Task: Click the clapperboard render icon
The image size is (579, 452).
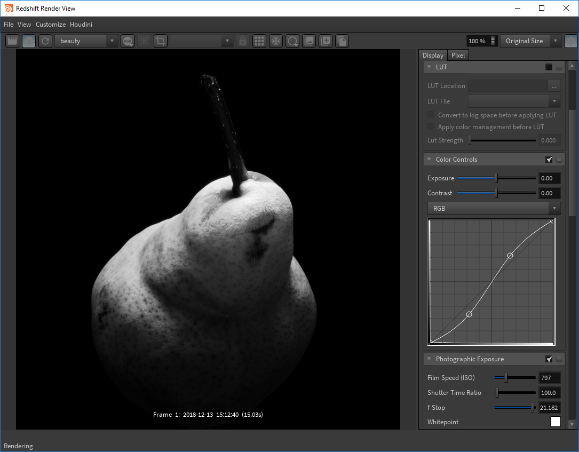Action: click(12, 41)
